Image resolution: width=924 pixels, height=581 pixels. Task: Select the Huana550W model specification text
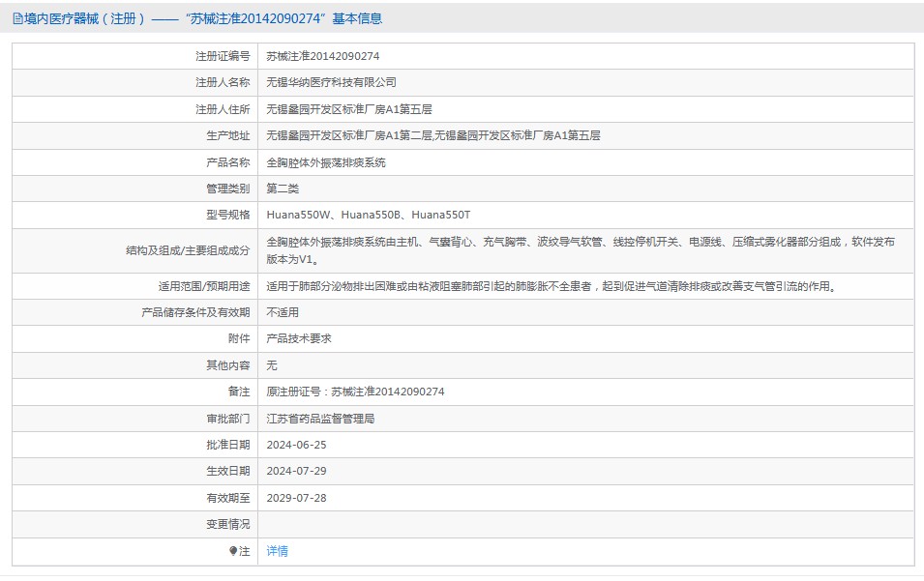[x=369, y=215]
